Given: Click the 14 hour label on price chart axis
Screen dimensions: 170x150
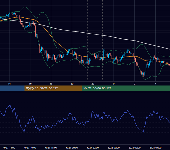Looking at the screenshot, I should pyautogui.click(x=9, y=84).
